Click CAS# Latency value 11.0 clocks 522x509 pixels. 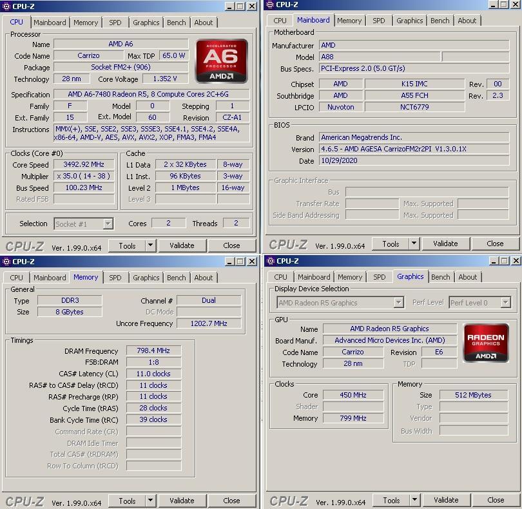[153, 374]
